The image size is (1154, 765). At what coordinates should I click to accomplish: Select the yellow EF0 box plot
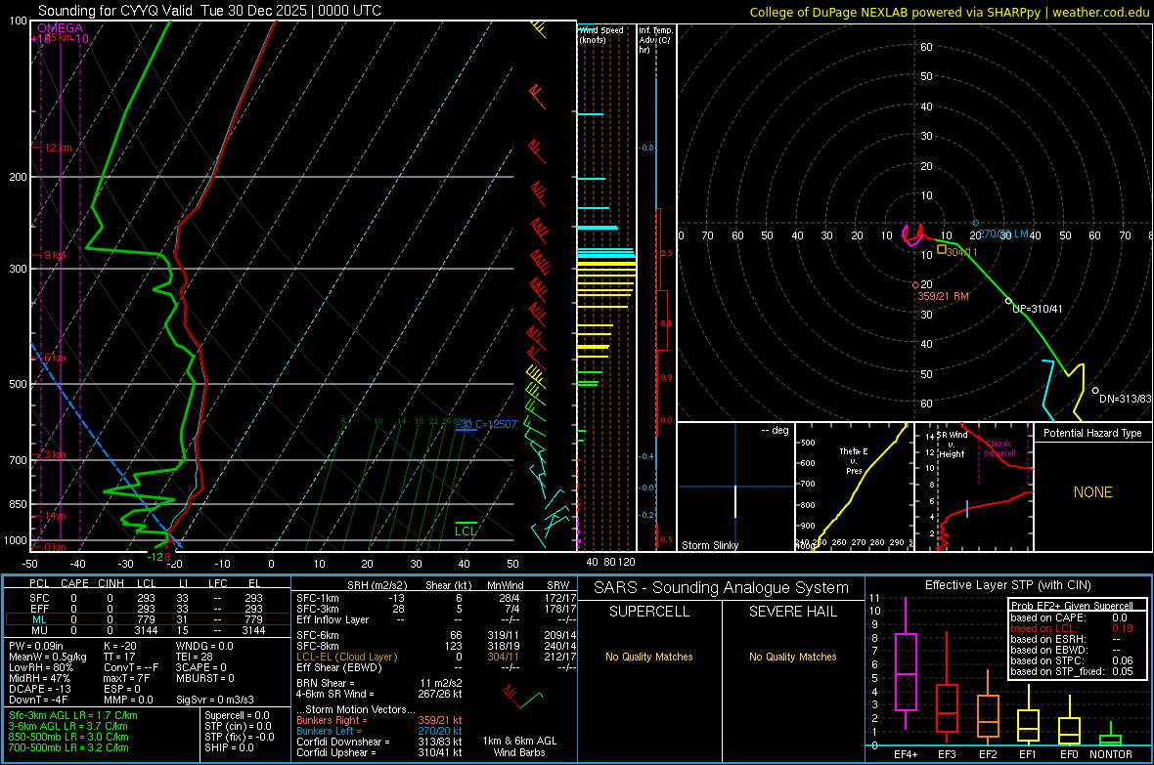[x=1069, y=721]
